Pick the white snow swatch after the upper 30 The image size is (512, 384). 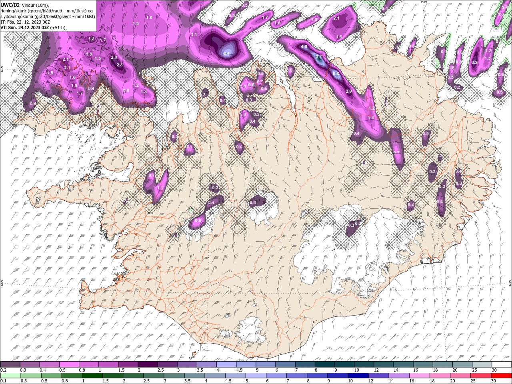tap(501, 364)
